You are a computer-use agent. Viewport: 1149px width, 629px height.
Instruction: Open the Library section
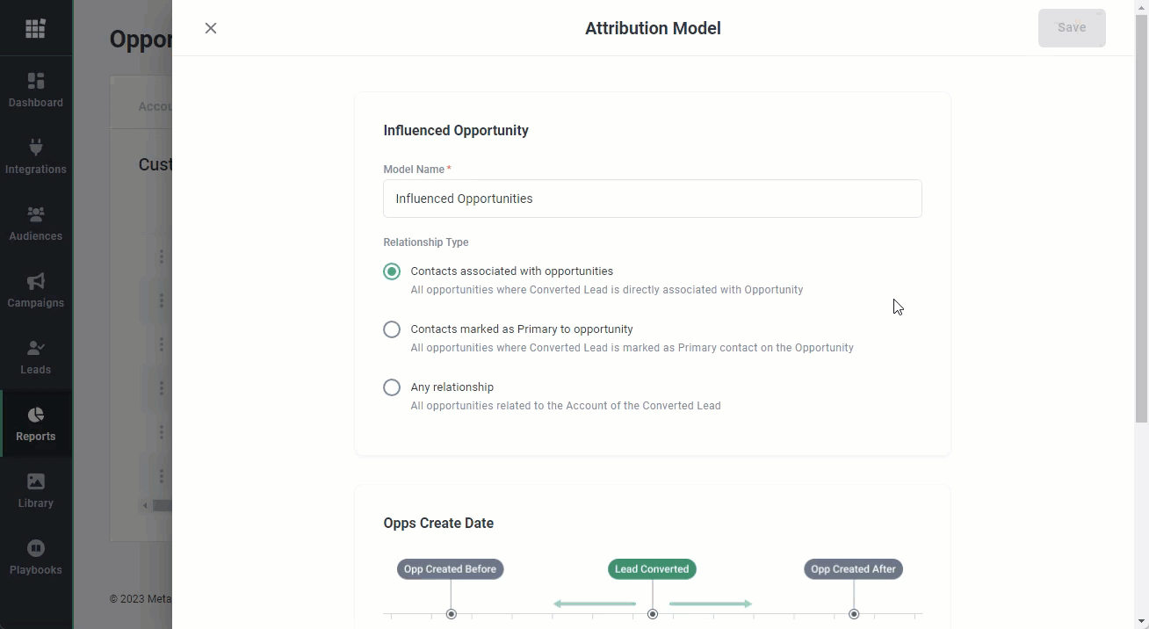click(35, 490)
